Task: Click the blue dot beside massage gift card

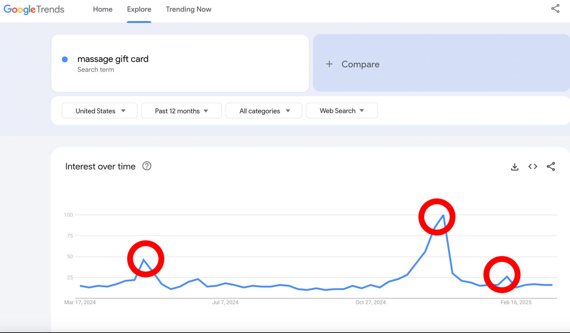Action: point(65,59)
